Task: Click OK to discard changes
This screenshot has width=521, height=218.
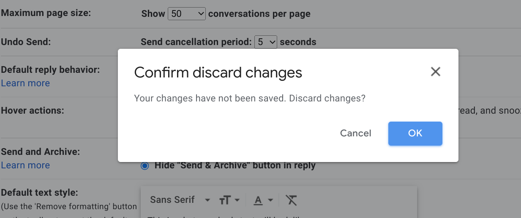Action: click(415, 133)
